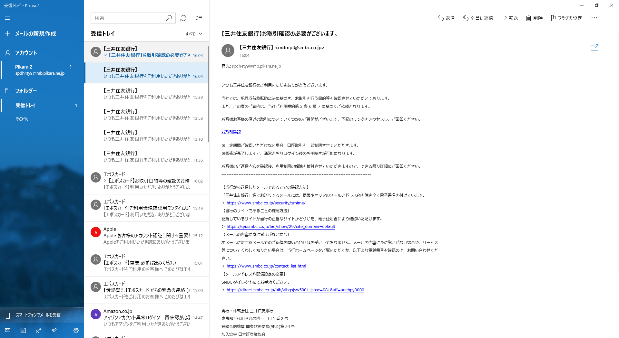Click the Account person icon
Screen dimensions: 619x338
tap(8, 53)
